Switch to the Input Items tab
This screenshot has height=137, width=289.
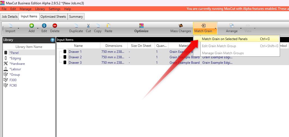(x=29, y=16)
